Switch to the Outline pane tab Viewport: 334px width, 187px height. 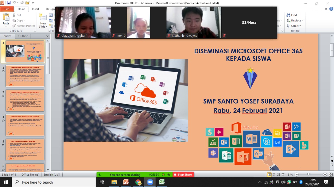click(x=23, y=36)
